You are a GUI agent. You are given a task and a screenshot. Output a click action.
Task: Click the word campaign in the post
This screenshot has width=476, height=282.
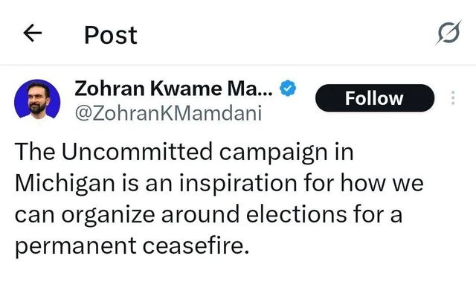point(273,153)
